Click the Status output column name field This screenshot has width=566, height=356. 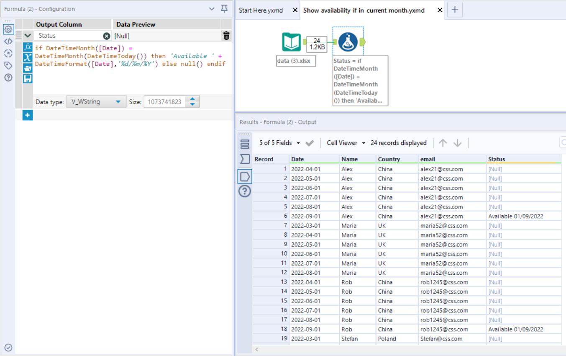pos(68,36)
